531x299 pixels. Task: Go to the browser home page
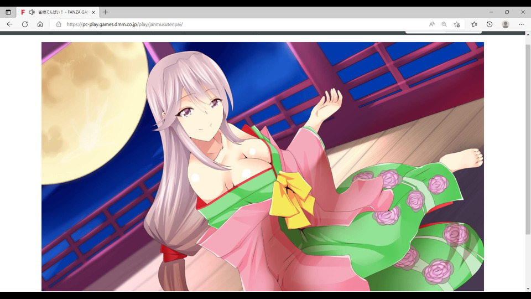[x=40, y=24]
